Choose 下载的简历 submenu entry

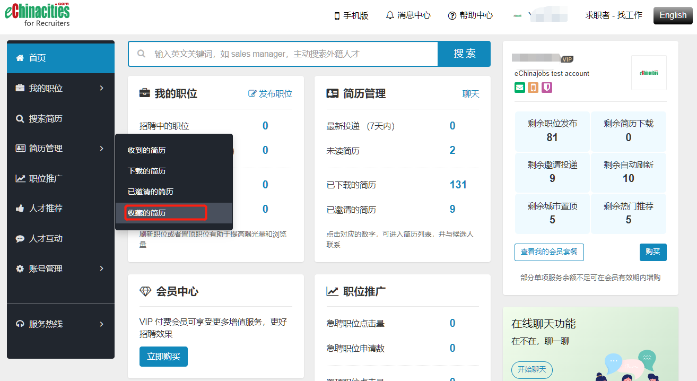pyautogui.click(x=147, y=171)
